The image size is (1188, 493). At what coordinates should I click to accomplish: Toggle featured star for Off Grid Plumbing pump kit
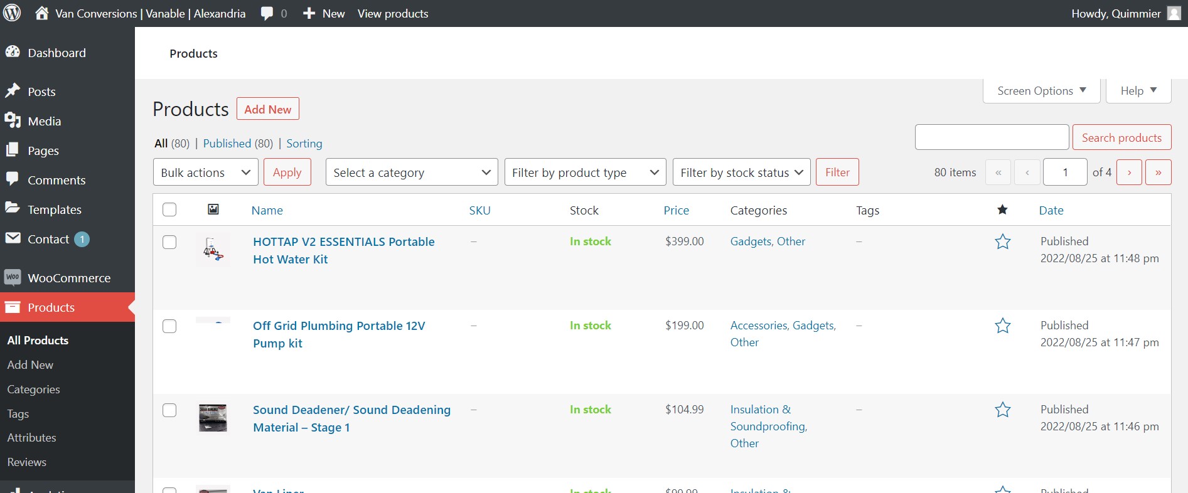[x=1003, y=326]
